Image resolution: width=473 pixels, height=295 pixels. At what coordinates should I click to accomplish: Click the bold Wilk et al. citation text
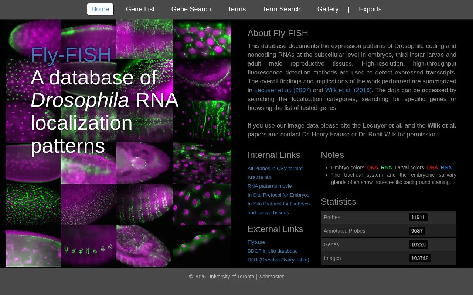pyautogui.click(x=442, y=125)
